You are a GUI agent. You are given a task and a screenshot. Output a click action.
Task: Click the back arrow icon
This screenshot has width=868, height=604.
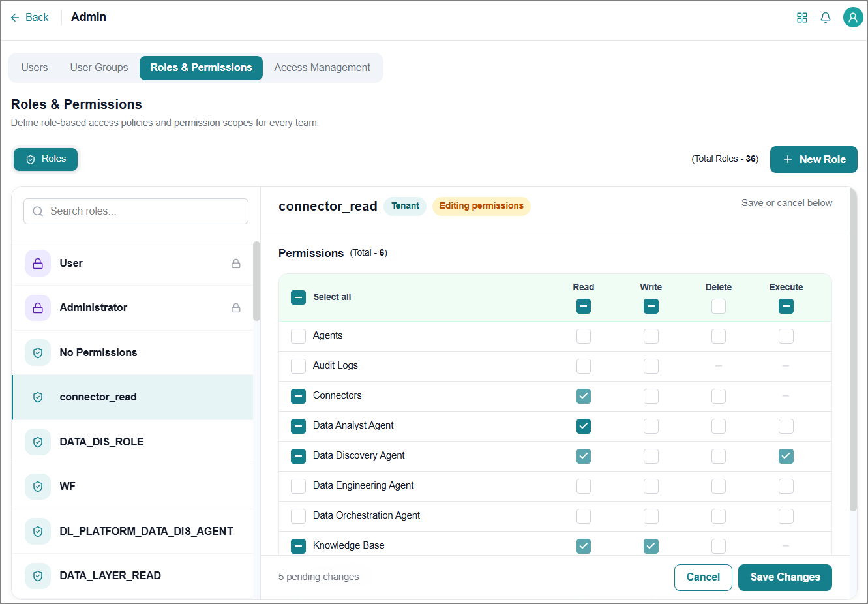pos(15,18)
